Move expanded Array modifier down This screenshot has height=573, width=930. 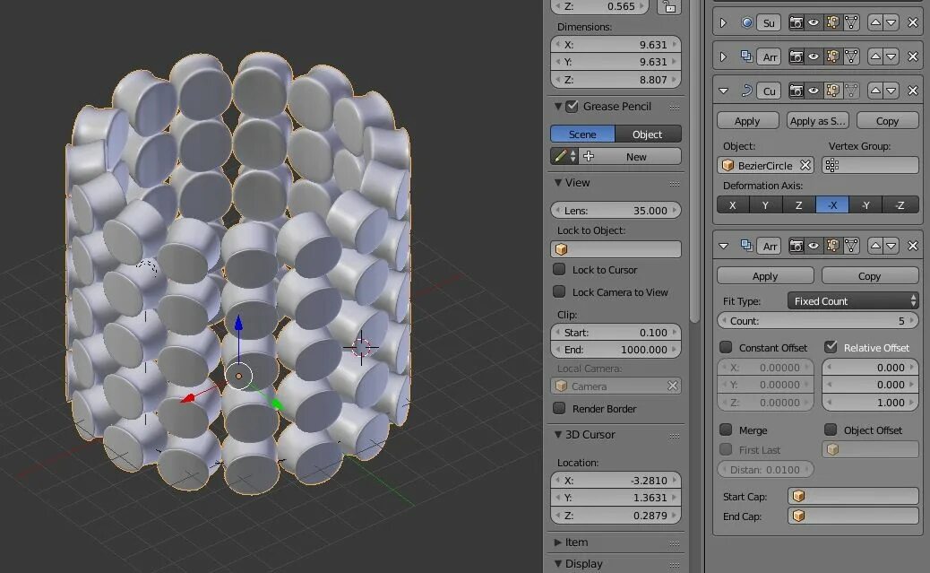891,246
